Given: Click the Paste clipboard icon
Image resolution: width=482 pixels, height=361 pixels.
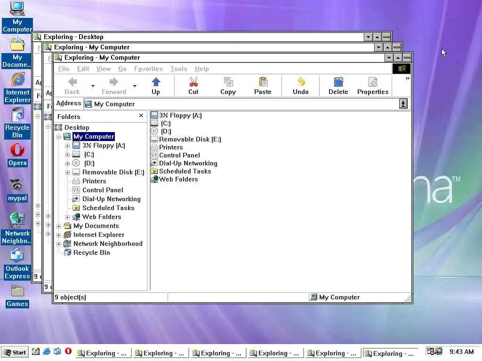Looking at the screenshot, I should [263, 82].
